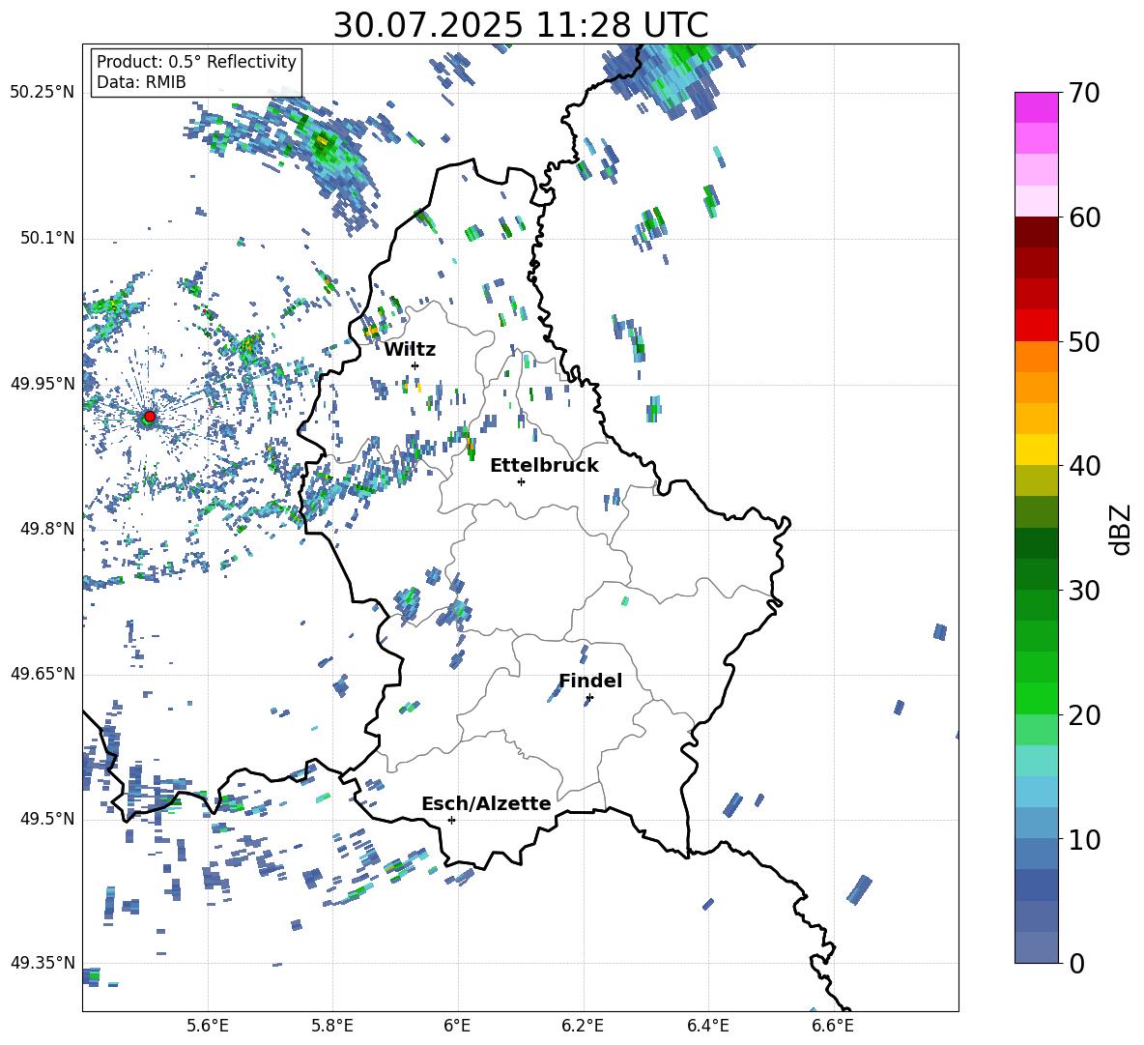Click the Wiltz city label
This screenshot has width=1144, height=1045.
click(410, 350)
